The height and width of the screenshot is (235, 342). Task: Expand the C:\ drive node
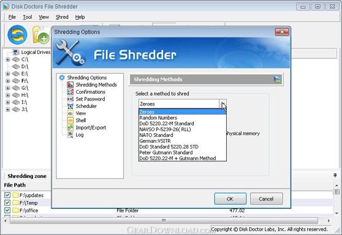7,60
